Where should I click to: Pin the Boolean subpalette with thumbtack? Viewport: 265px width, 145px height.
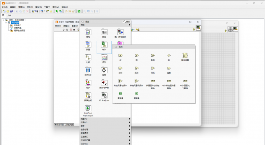pyautogui.click(x=116, y=47)
